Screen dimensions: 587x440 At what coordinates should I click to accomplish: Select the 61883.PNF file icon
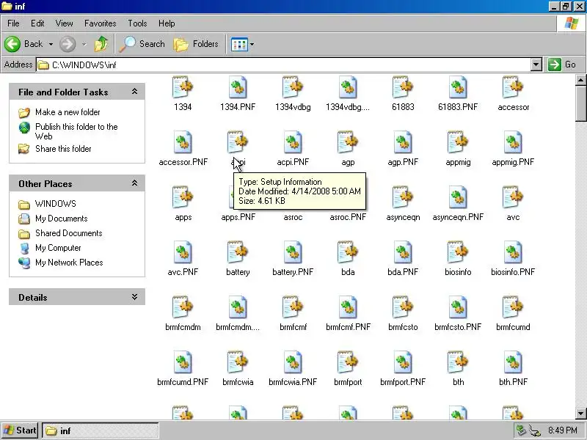pos(458,87)
